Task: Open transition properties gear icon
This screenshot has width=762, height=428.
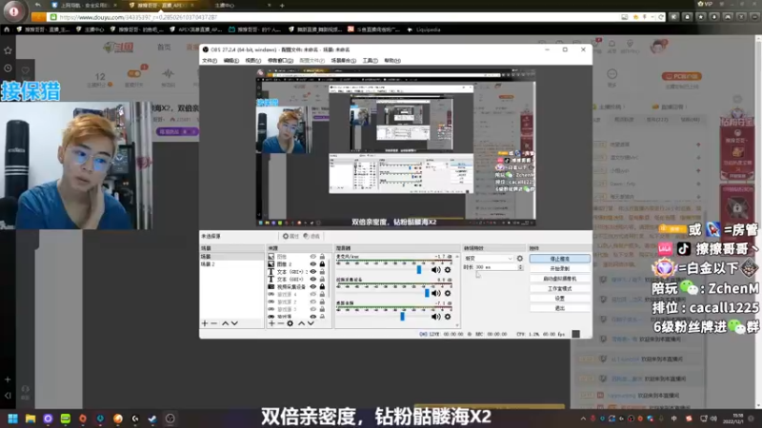Action: pyautogui.click(x=519, y=258)
